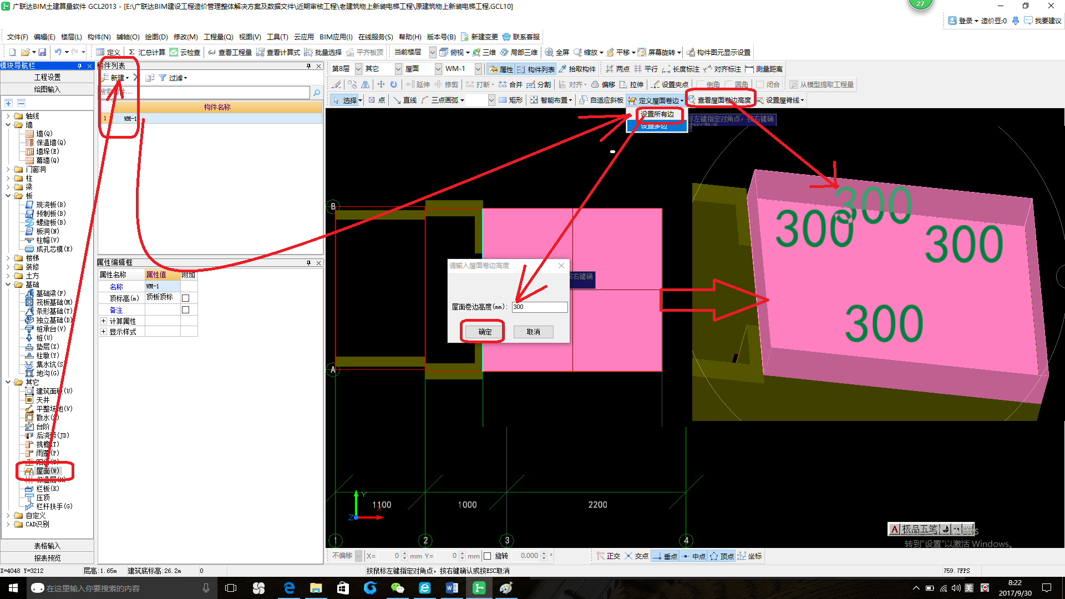
Task: Click search magnifier in component list
Action: 317,93
